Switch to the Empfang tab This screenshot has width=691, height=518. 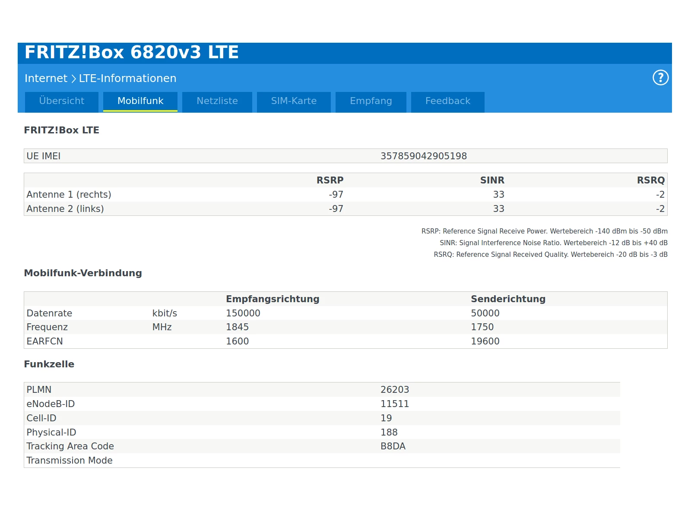(371, 102)
